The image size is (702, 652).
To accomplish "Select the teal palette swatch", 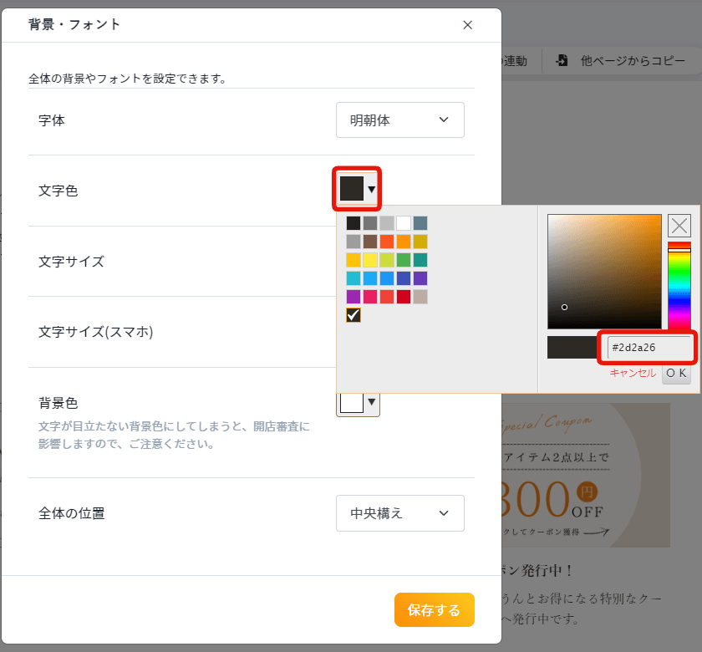I will [x=420, y=260].
